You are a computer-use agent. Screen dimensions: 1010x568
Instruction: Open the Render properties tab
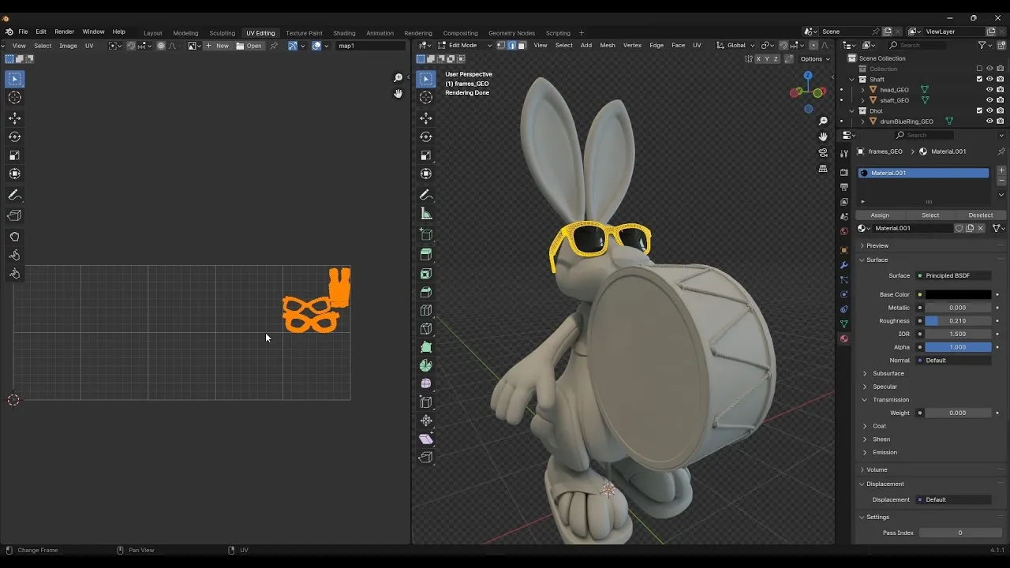(844, 172)
